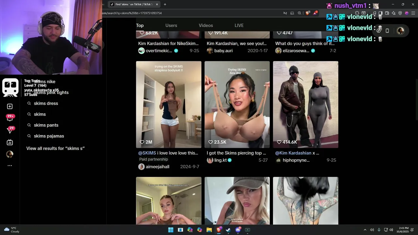Viewport: 418px width, 235px height.
Task: Click the TikTok tab's close button
Action: (x=157, y=4)
